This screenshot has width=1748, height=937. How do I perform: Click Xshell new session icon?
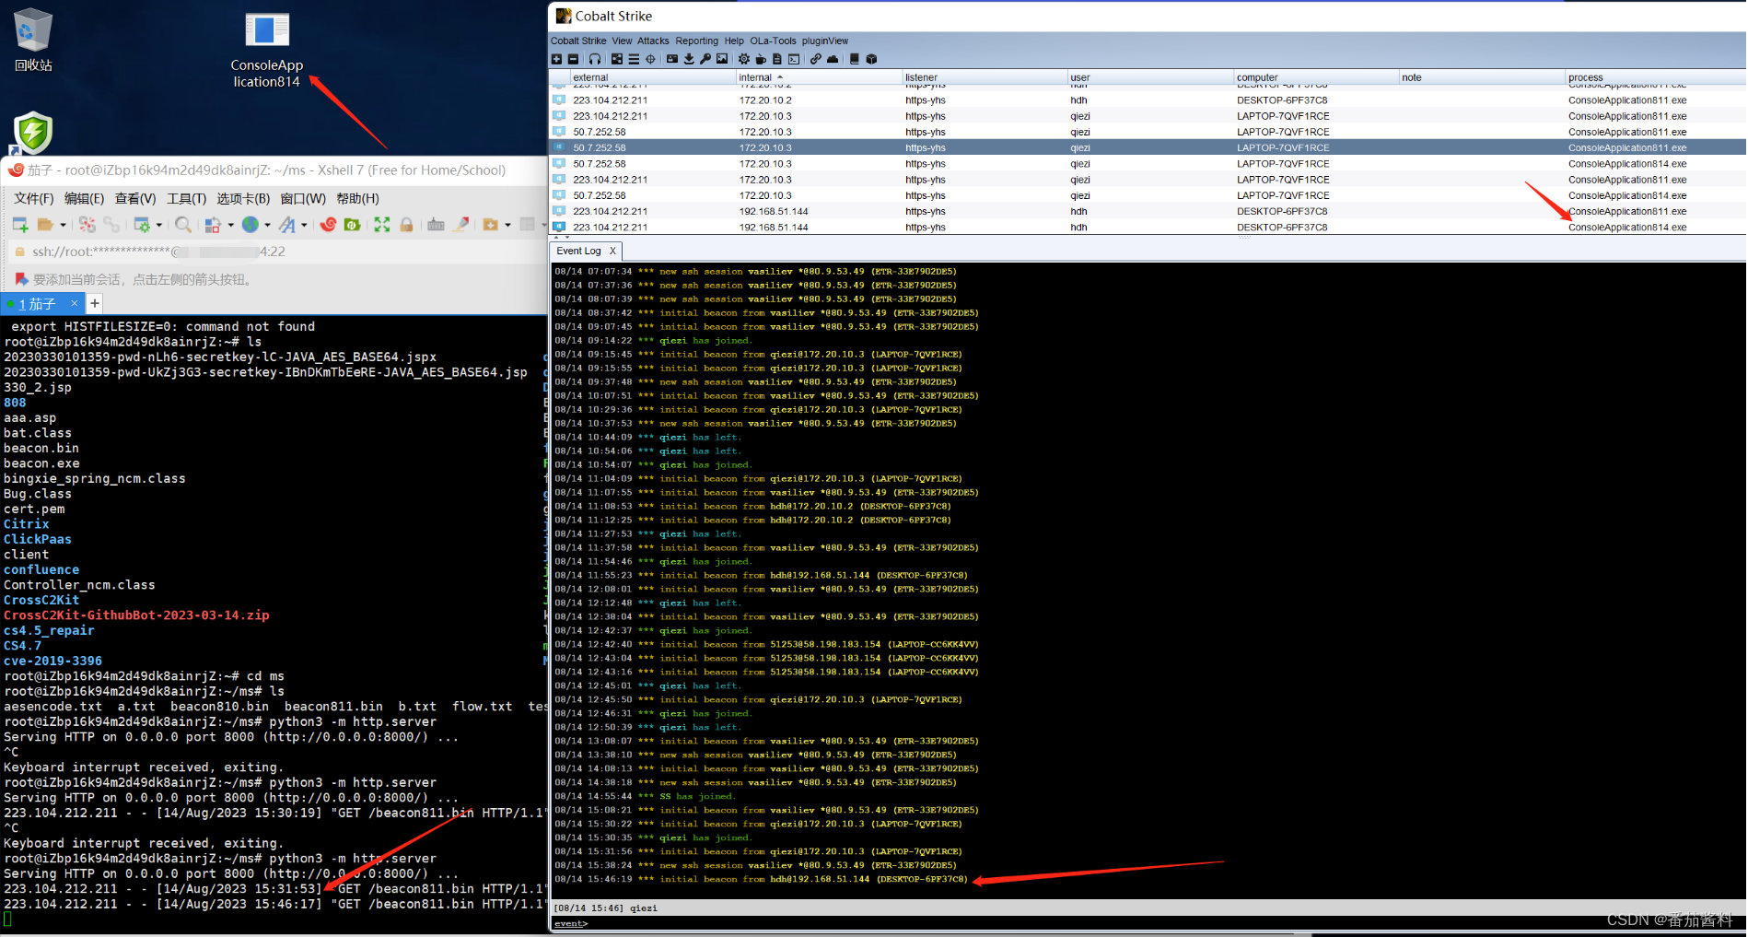(x=20, y=225)
